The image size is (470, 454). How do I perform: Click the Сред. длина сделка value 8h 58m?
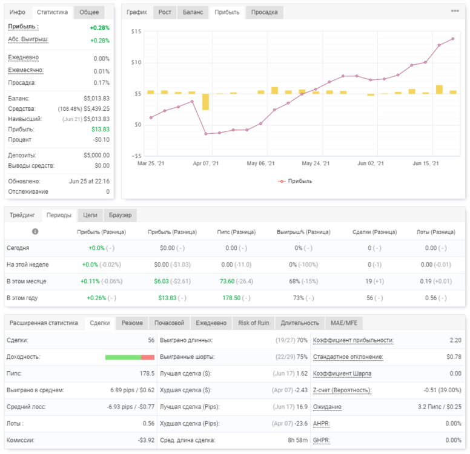297,440
